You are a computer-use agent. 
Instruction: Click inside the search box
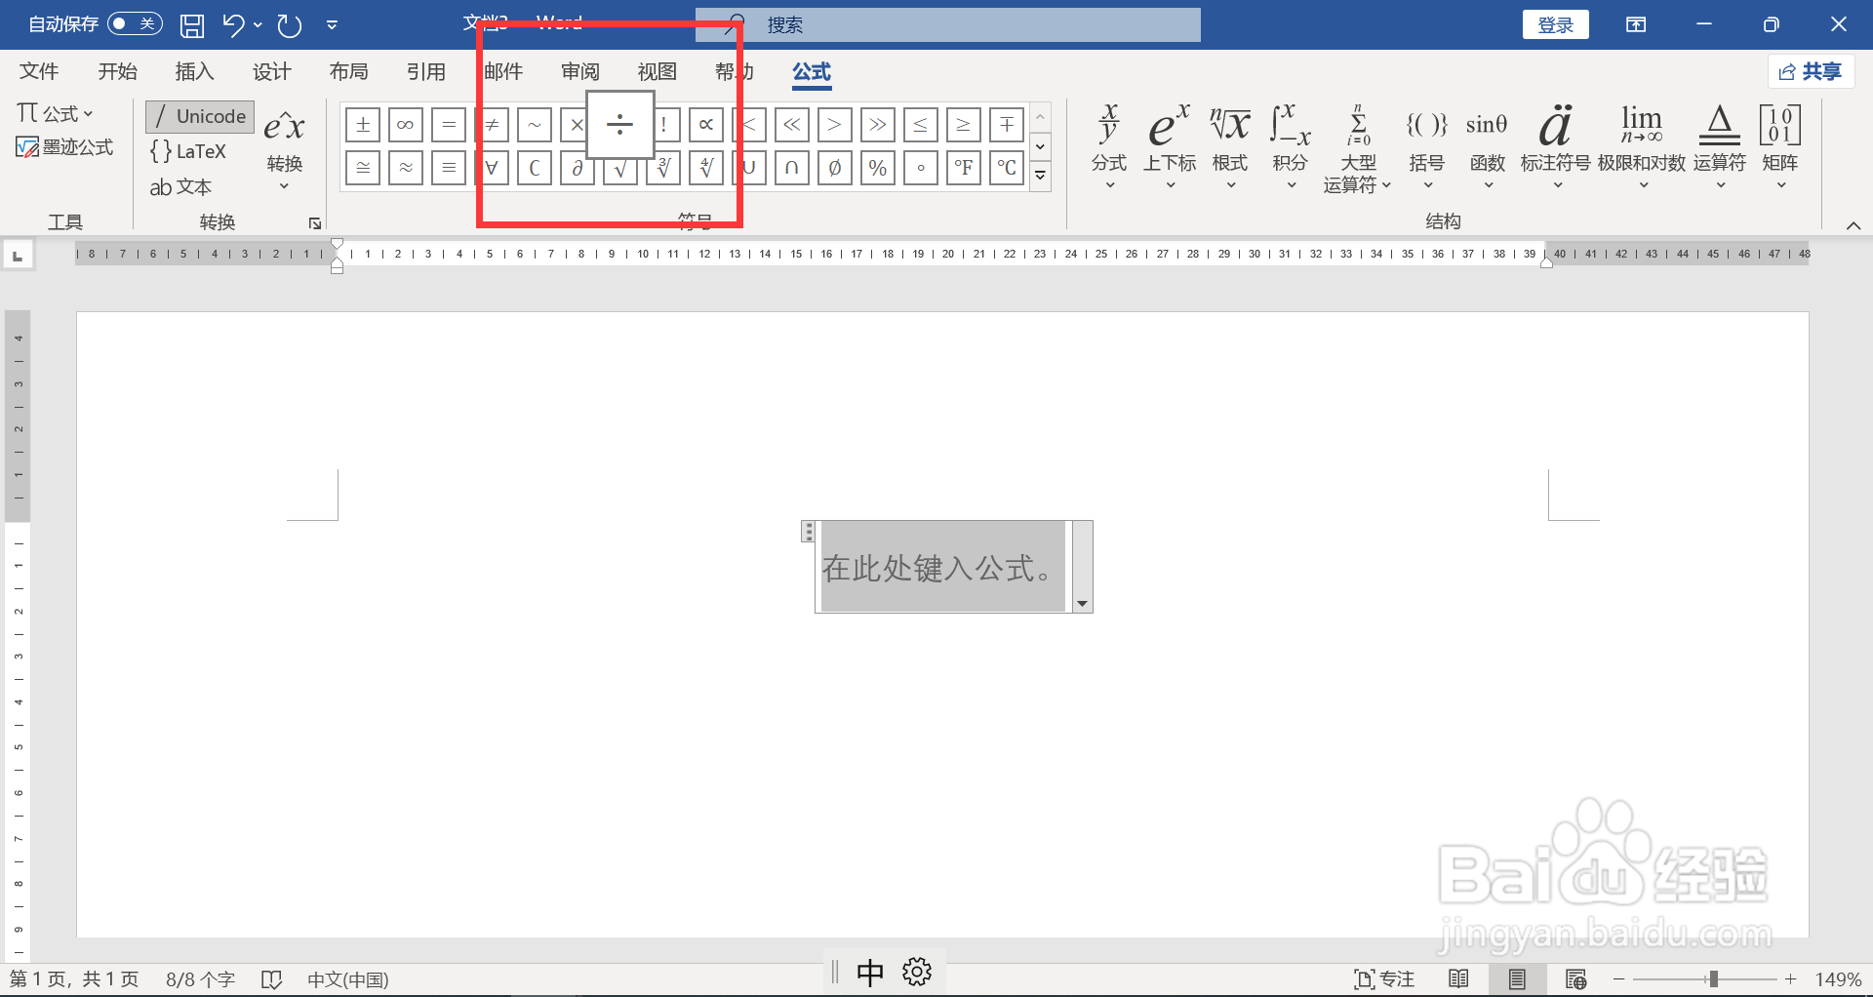[x=948, y=24]
